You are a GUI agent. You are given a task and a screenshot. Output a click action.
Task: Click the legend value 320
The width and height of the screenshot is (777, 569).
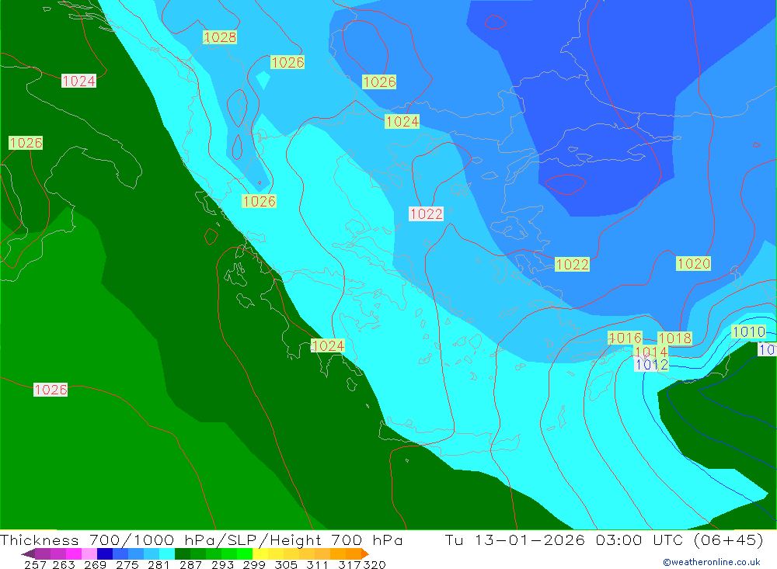(375, 564)
